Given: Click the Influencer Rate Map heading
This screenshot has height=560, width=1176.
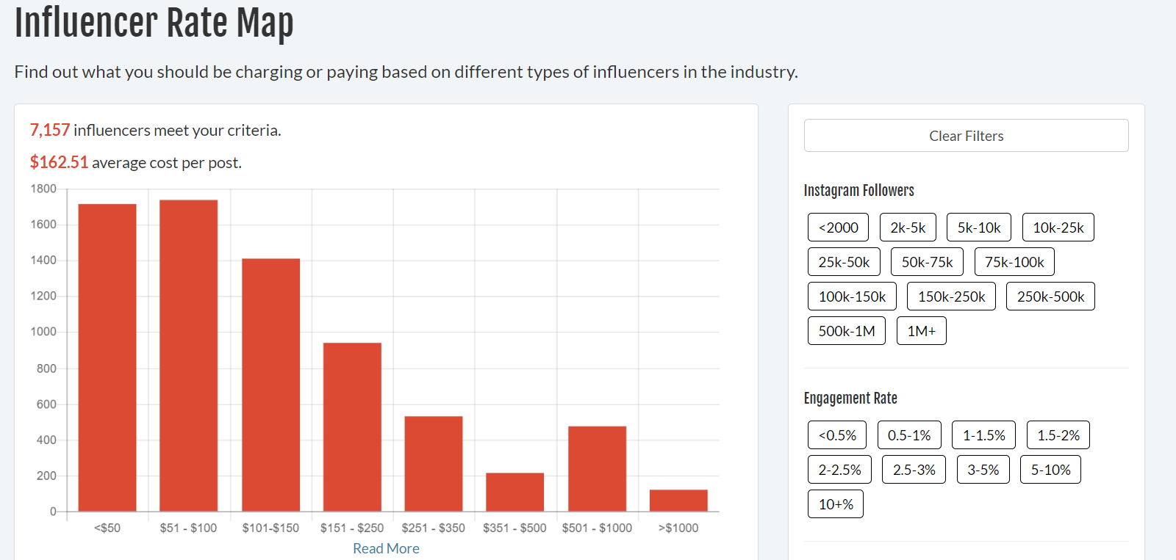Looking at the screenshot, I should (x=154, y=22).
